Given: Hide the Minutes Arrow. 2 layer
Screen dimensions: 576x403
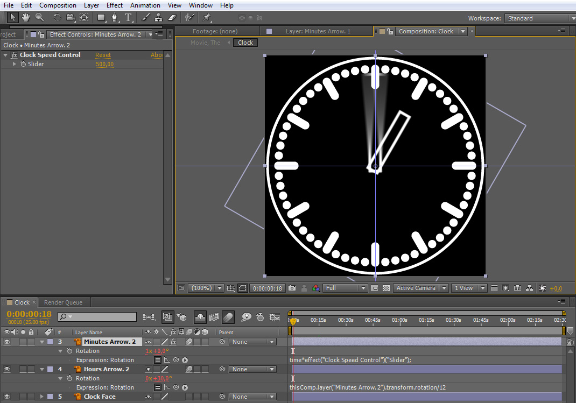Looking at the screenshot, I should [x=7, y=342].
